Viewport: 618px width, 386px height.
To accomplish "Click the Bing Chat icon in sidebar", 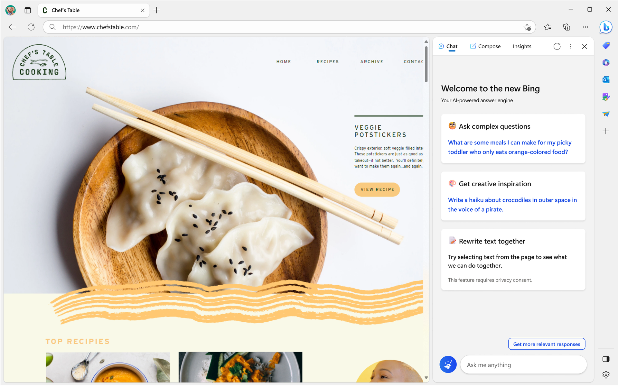I will tap(606, 27).
